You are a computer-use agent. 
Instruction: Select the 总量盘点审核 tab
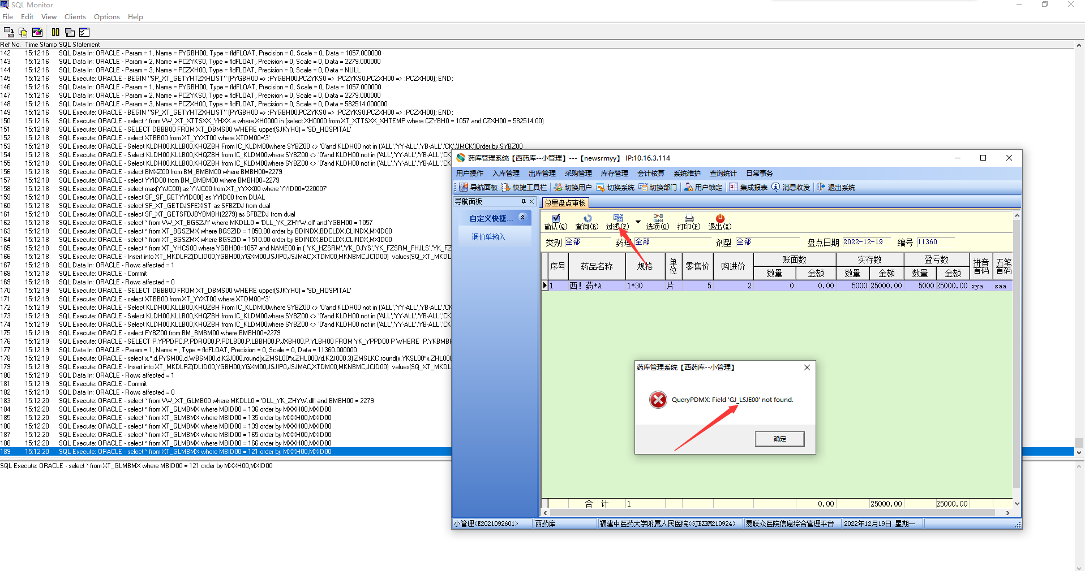[x=565, y=203]
